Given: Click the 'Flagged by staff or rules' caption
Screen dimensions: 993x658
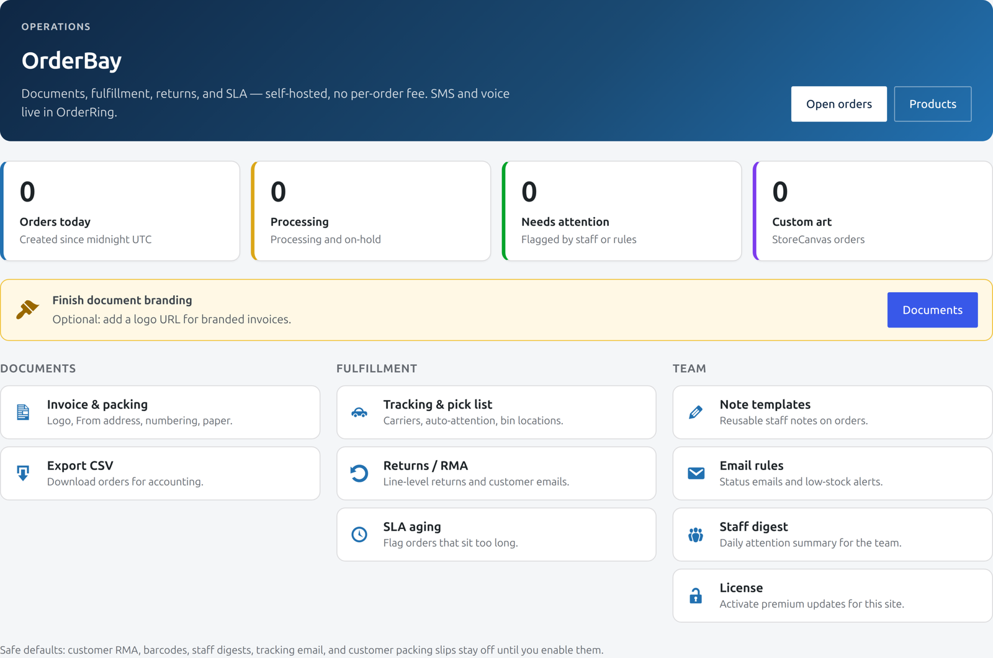Looking at the screenshot, I should tap(579, 239).
